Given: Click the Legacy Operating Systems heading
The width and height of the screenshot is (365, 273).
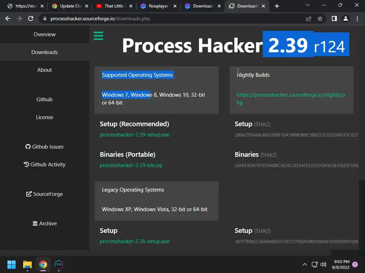Looking at the screenshot, I should pos(133,190).
